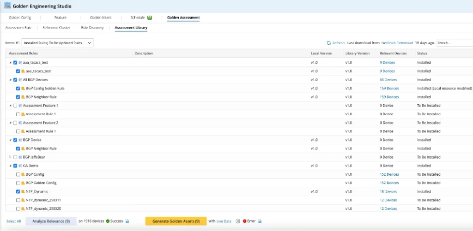Image resolution: width=473 pixels, height=231 pixels.
Task: Click feature icon beside Assessment Feature 2
Action: [20, 123]
